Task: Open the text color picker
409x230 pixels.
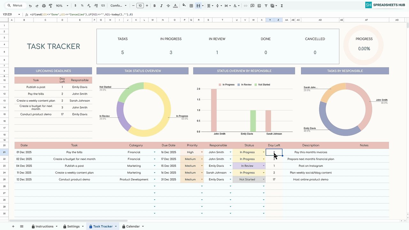Action: coord(175,6)
